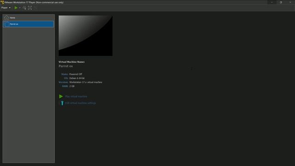Click the green power-on toolbar button
The height and width of the screenshot is (166, 295).
click(x=16, y=8)
